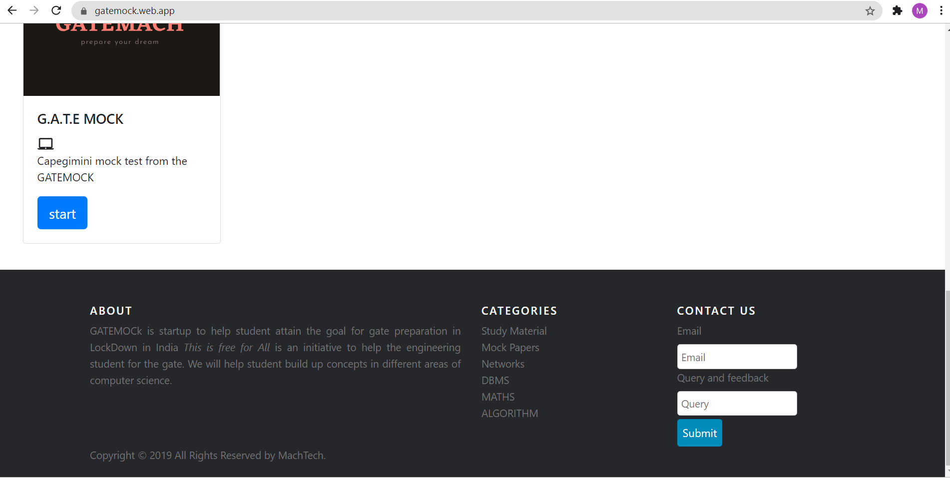Open the Chrome profile avatar M
The image size is (950, 480).
(x=919, y=10)
